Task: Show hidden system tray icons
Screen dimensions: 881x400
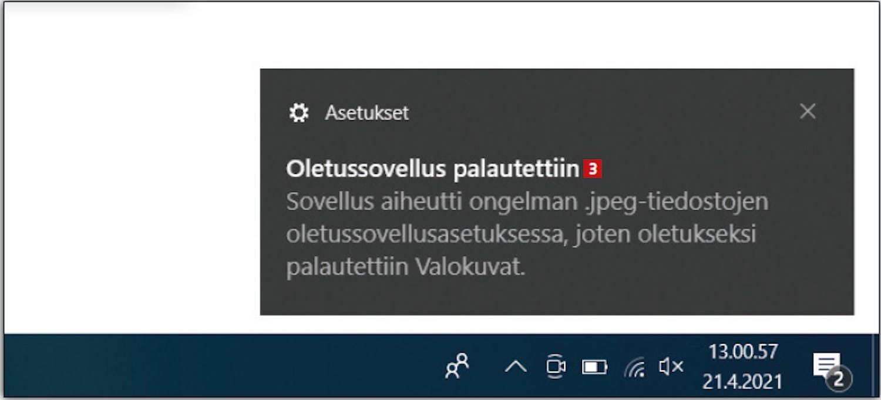Action: click(x=515, y=367)
